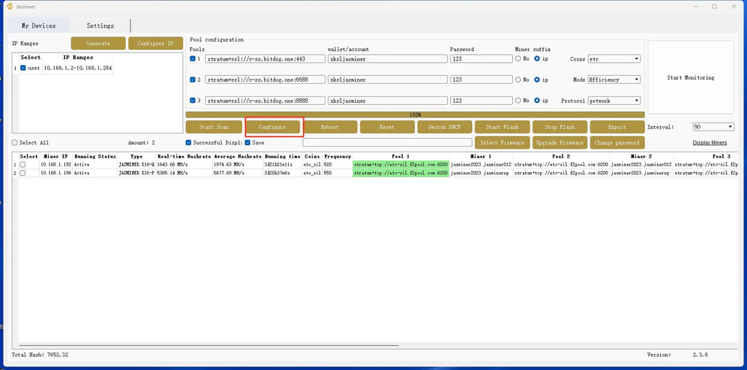Viewport: 747px width, 370px height.
Task: Select checkbox for miner 10.168.1.192
Action: click(x=23, y=165)
